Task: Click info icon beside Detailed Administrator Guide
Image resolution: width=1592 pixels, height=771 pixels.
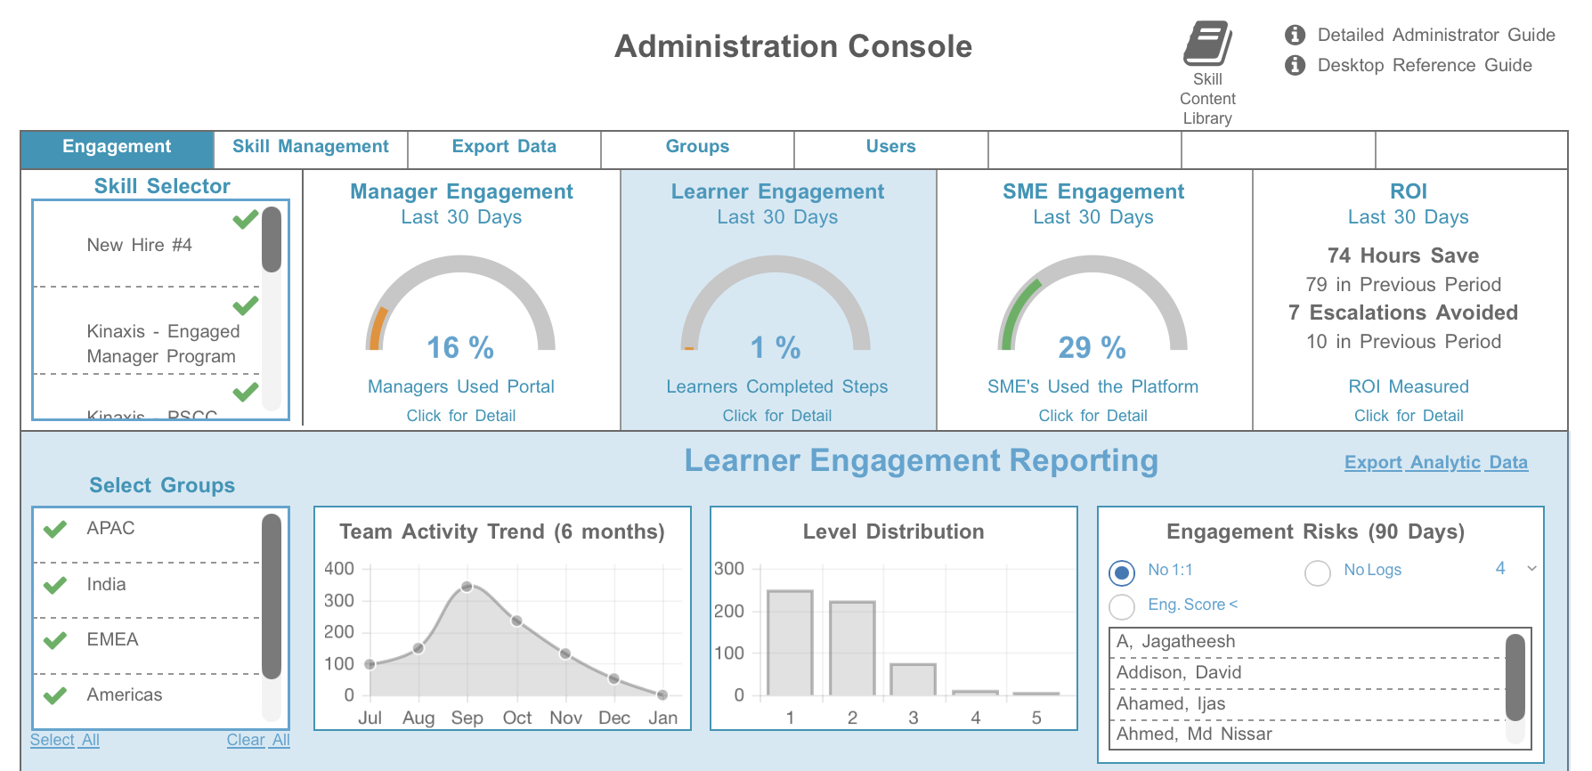Action: click(x=1295, y=35)
